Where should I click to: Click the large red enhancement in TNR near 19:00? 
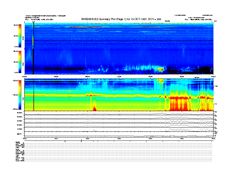179,104
